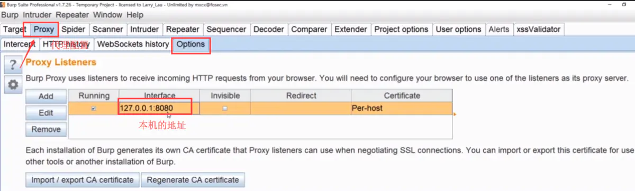Click the Add listener button
Screen dimensions: 635x191
[46, 97]
